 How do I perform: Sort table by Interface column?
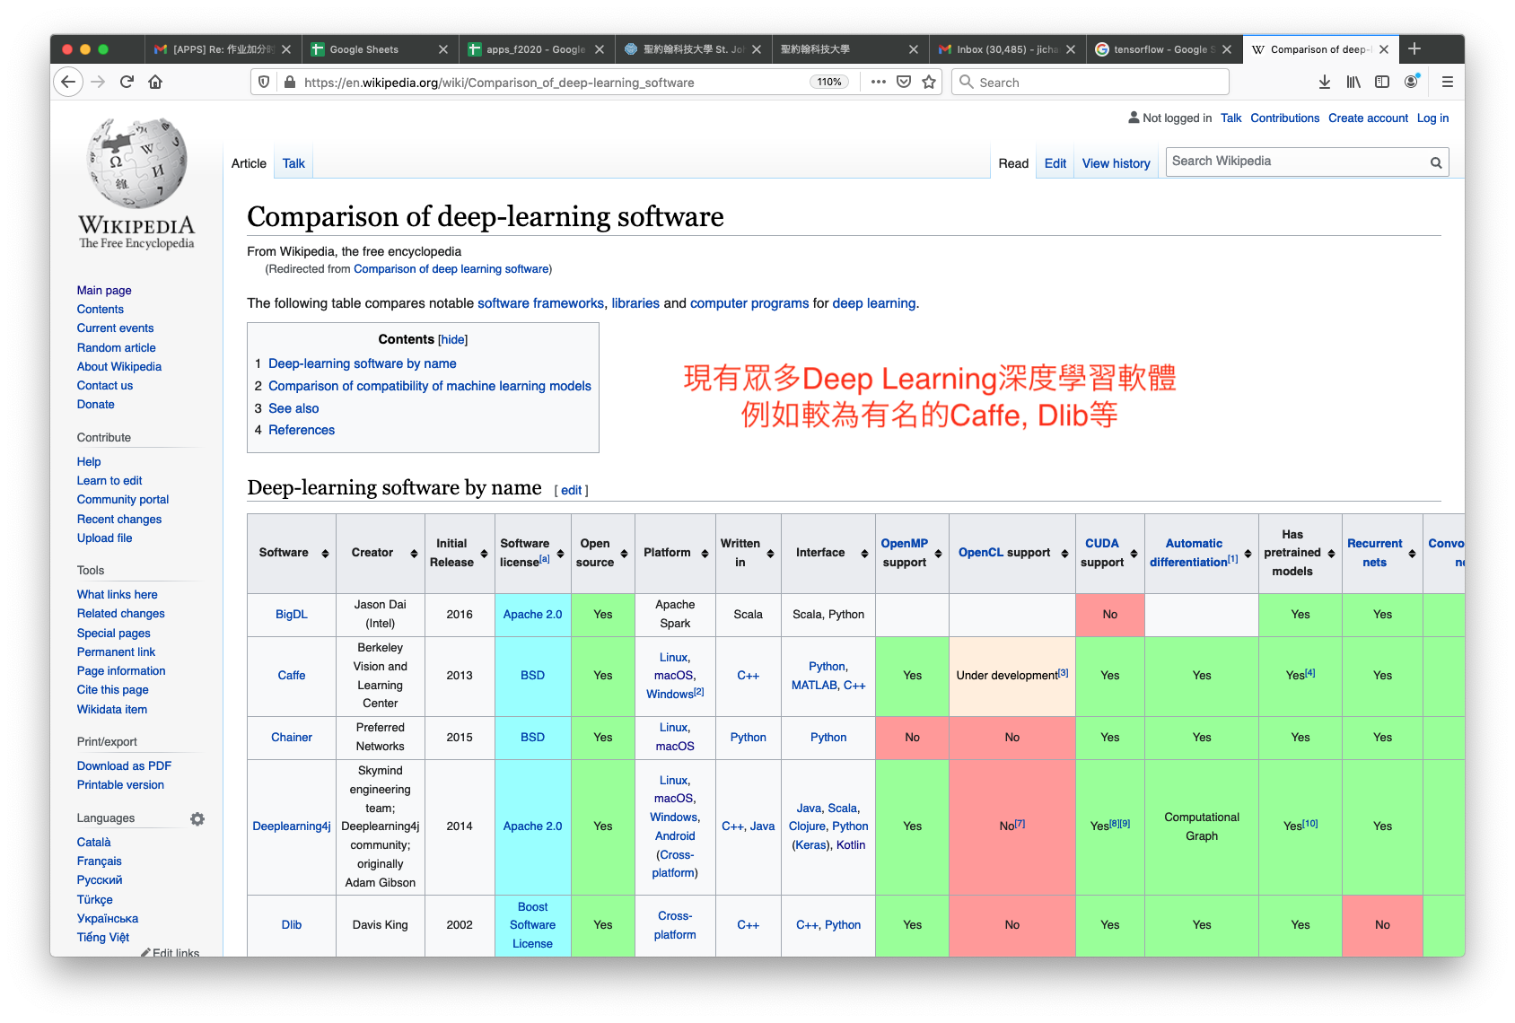[864, 554]
